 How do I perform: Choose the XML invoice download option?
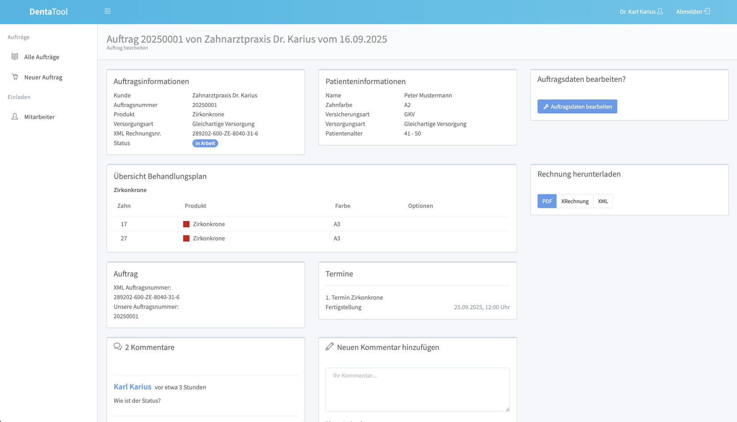[602, 201]
